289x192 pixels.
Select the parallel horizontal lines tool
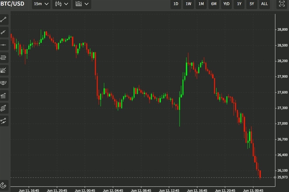[x=4, y=57]
